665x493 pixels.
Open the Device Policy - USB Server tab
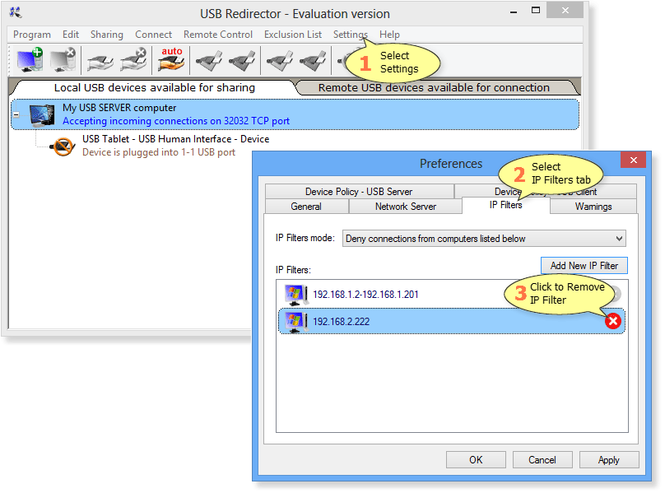click(x=359, y=192)
